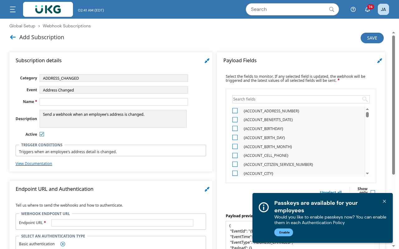The width and height of the screenshot is (399, 249).
Task: Go to Webhook Subscriptions breadcrumb
Action: click(x=67, y=26)
